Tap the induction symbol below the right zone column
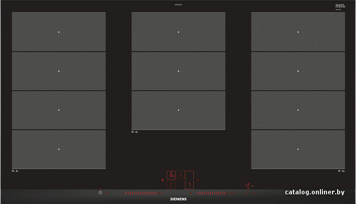 341,171
